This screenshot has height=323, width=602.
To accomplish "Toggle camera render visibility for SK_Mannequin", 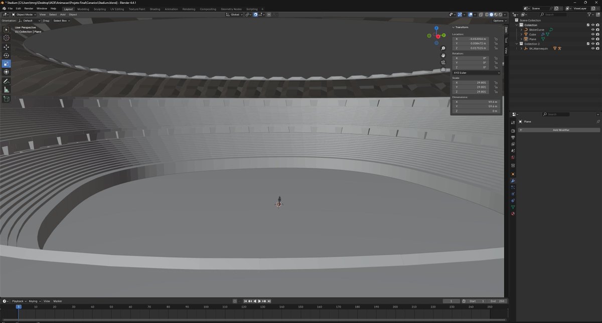I will click(597, 48).
